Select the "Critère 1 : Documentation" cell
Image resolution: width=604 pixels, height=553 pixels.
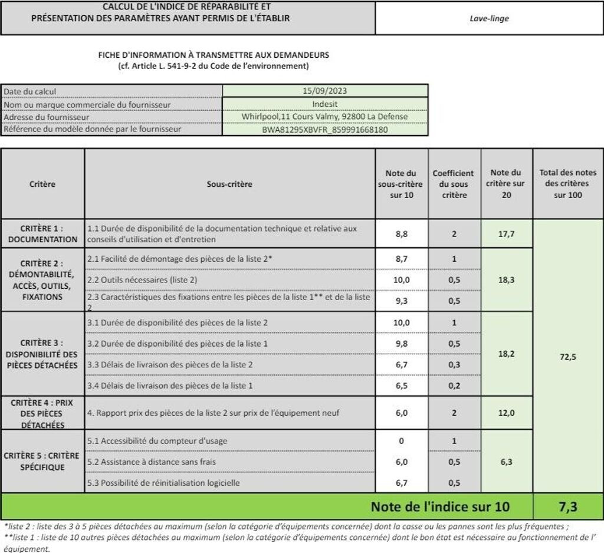pyautogui.click(x=42, y=233)
